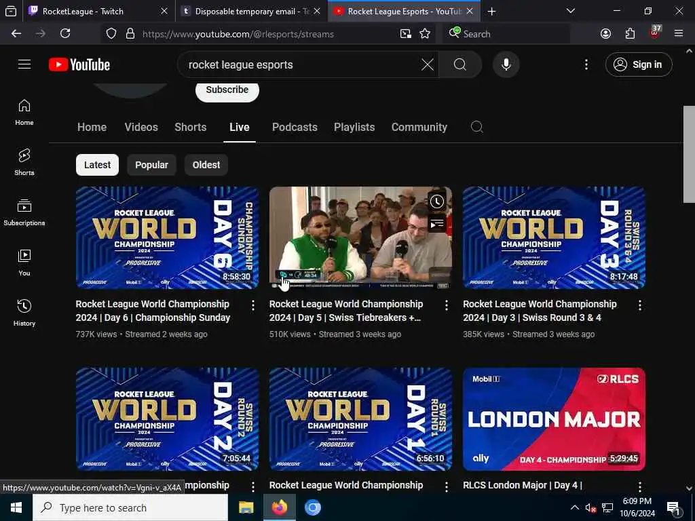Go to Home in sidebar
This screenshot has width=695, height=521.
point(24,112)
